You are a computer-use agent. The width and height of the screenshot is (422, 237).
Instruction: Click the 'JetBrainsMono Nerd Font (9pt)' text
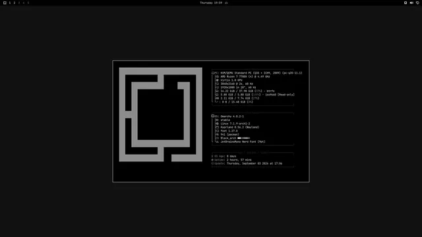coord(243,142)
